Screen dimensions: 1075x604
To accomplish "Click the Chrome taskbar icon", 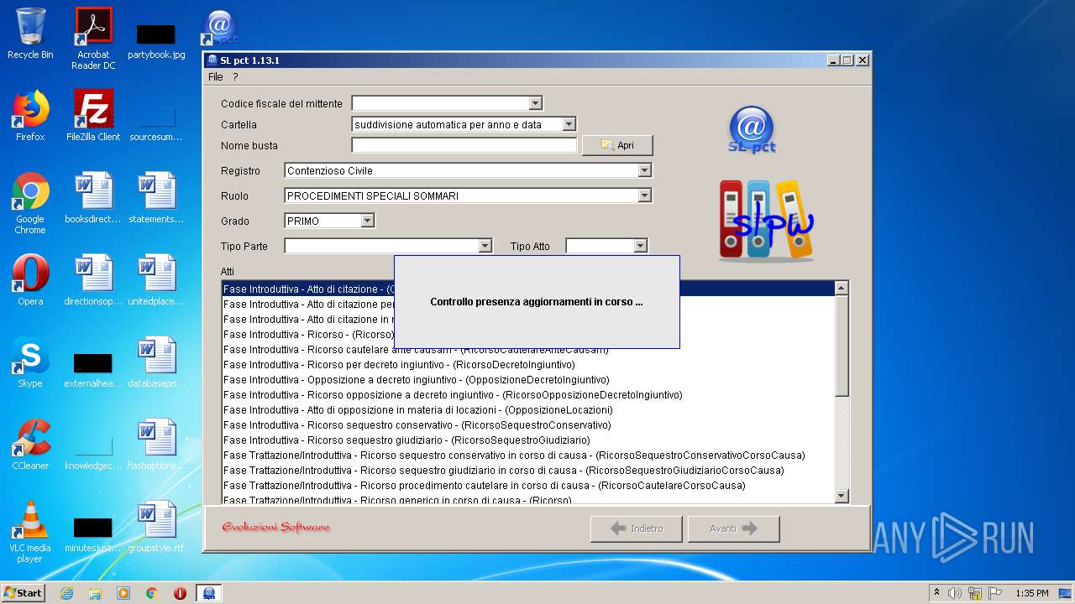I will [x=151, y=593].
